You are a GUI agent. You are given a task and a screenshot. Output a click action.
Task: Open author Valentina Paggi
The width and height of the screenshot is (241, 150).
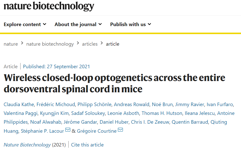point(21,113)
